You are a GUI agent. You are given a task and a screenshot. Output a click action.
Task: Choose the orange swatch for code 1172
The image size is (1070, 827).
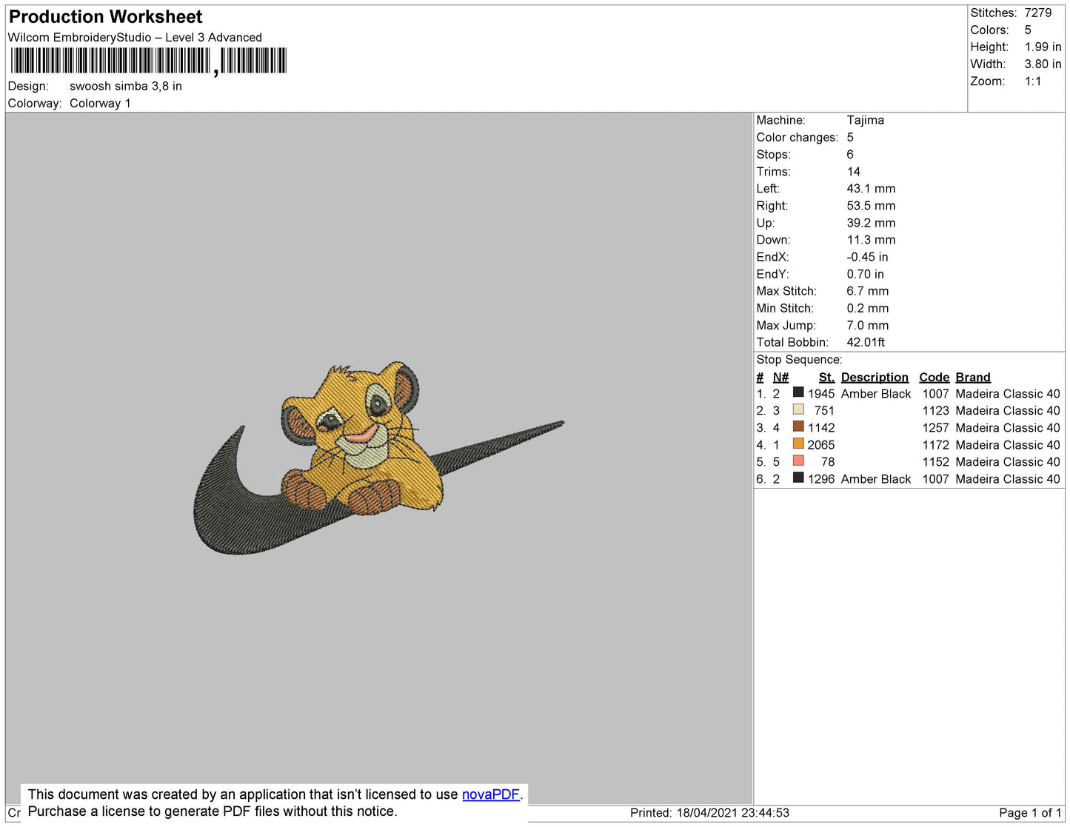click(x=798, y=443)
